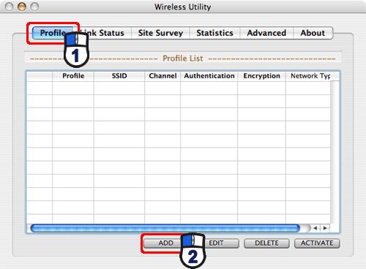The width and height of the screenshot is (366, 269).
Task: Open the Site Survey tab
Action: pos(160,33)
